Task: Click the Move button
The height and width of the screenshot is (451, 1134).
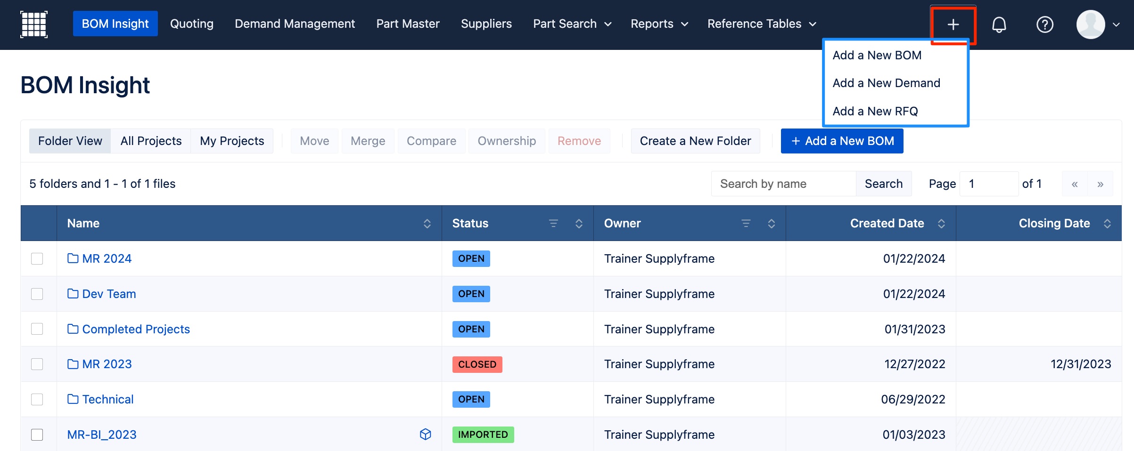Action: [314, 141]
